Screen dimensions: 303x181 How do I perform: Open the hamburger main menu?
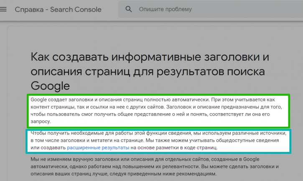tap(3, 9)
